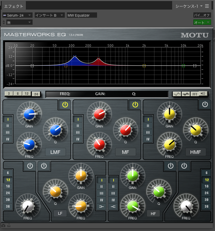Image resolution: width=215 pixels, height=231 pixels.
Task: Set low-cut slope to 24 dB
Action: tap(8, 193)
